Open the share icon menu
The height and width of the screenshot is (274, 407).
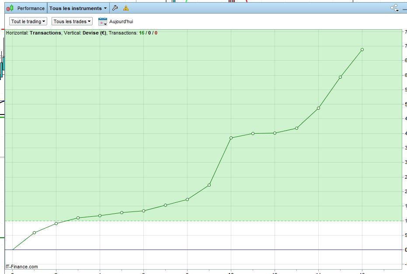coord(394,8)
